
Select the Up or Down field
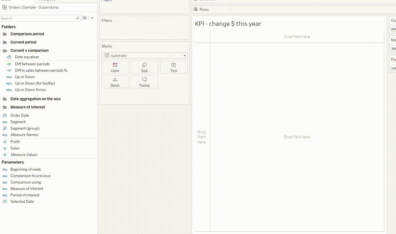25,77
